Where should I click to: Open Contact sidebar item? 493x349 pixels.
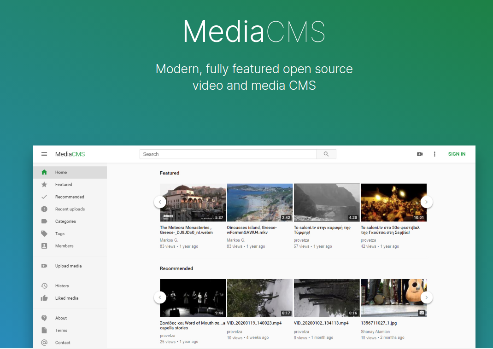(x=70, y=343)
